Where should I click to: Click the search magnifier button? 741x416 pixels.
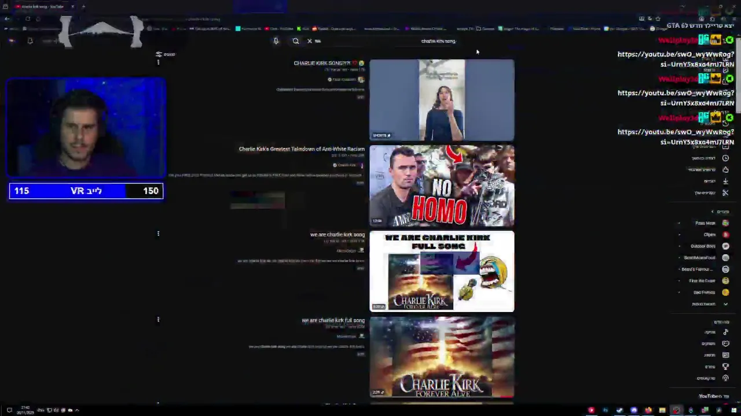(296, 41)
